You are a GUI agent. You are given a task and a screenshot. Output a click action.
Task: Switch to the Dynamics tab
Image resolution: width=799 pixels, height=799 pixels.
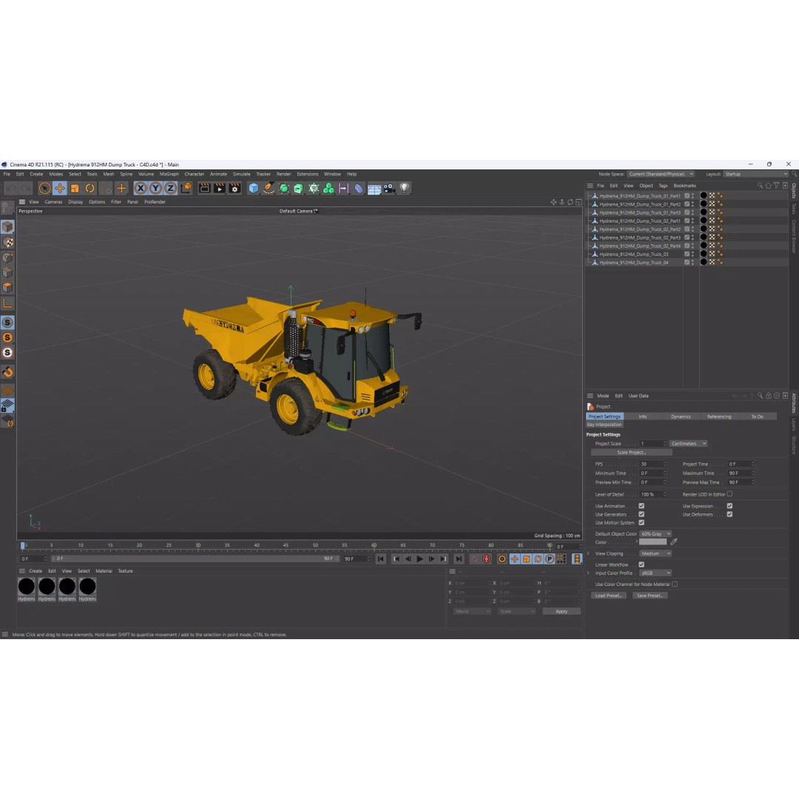tap(681, 417)
